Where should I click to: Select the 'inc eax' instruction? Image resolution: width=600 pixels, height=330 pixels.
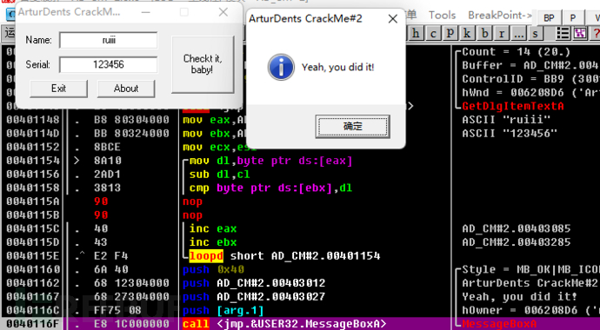coord(213,228)
